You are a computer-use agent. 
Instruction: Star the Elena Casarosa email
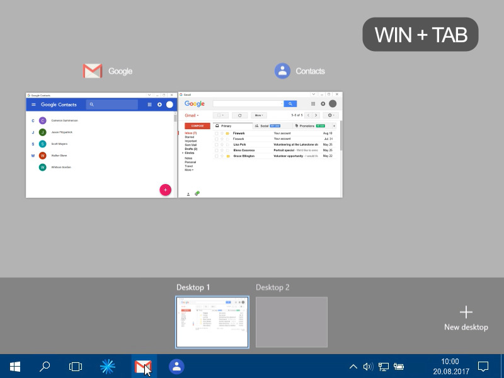222,150
